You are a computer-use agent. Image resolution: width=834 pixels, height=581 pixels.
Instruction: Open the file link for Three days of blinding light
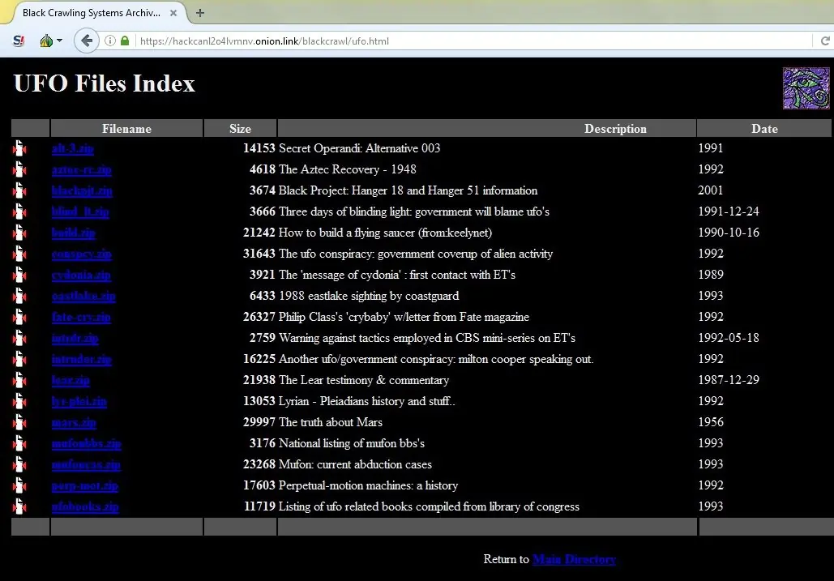click(x=80, y=211)
